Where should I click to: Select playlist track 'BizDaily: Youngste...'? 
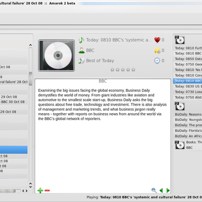188,120
